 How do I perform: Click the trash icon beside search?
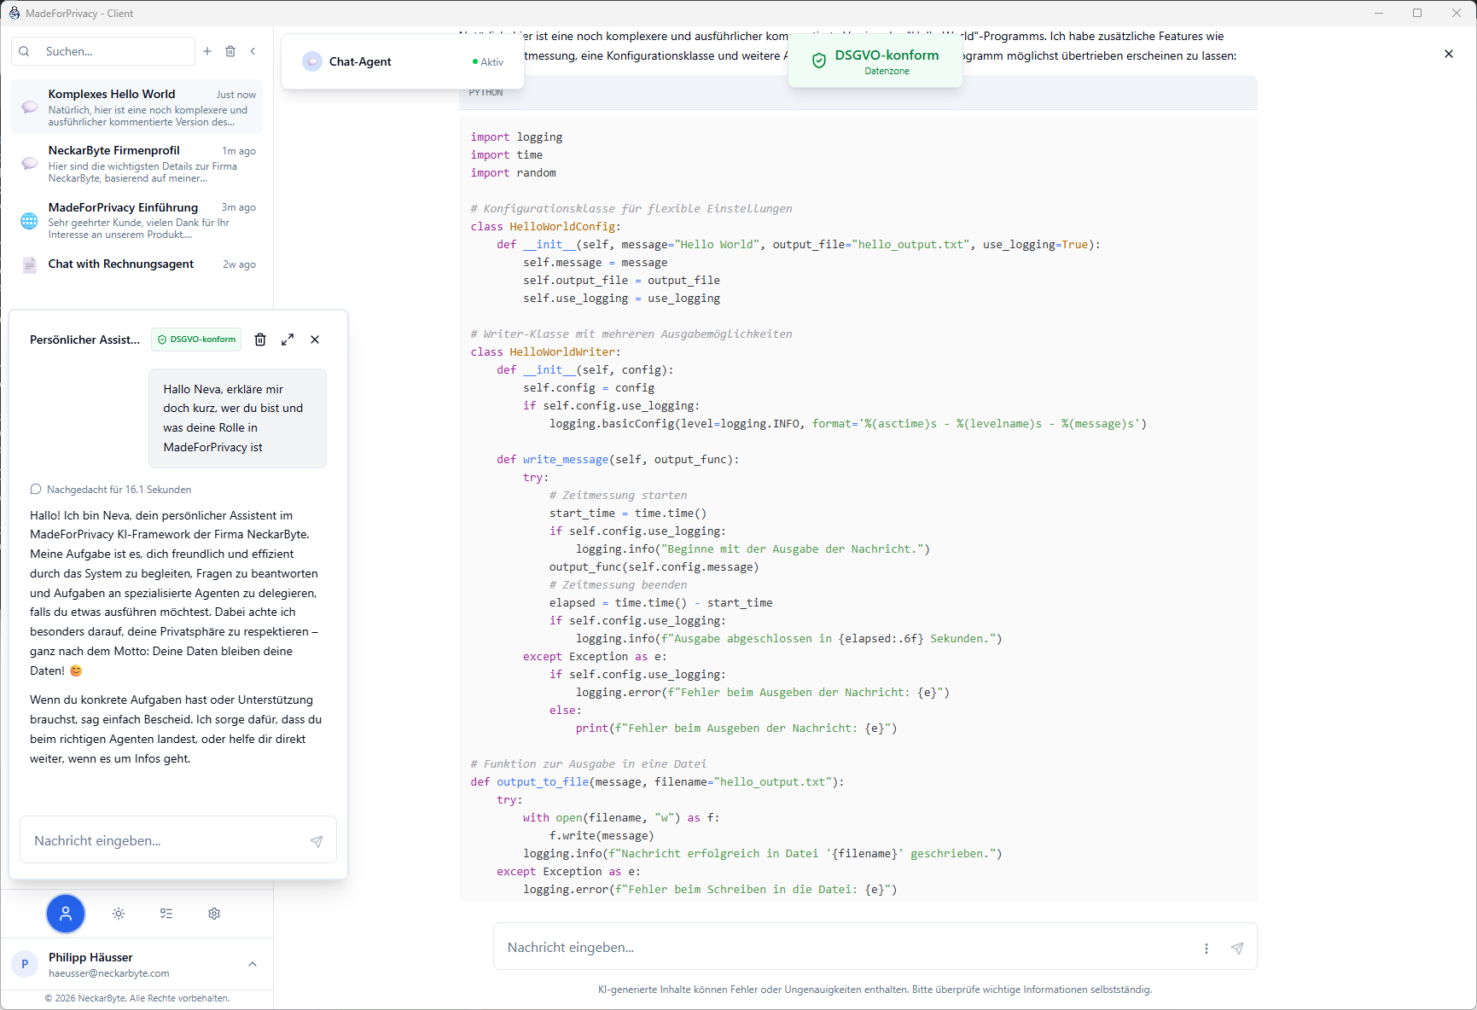coord(230,51)
